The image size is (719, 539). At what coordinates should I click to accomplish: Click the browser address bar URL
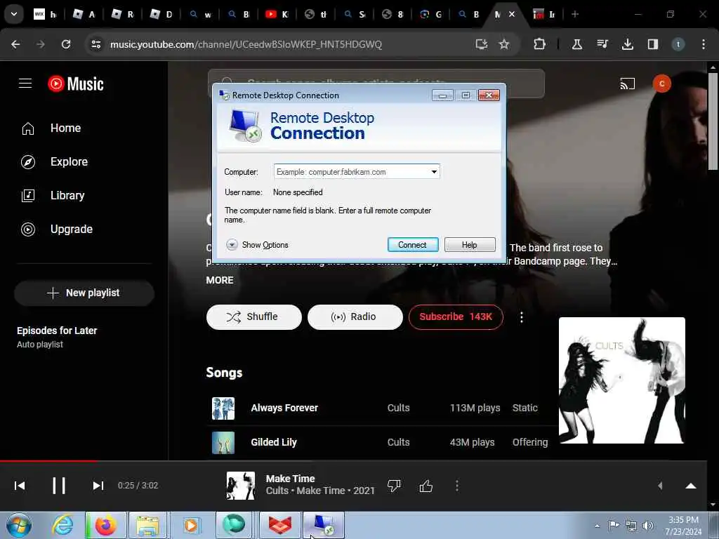(x=246, y=44)
